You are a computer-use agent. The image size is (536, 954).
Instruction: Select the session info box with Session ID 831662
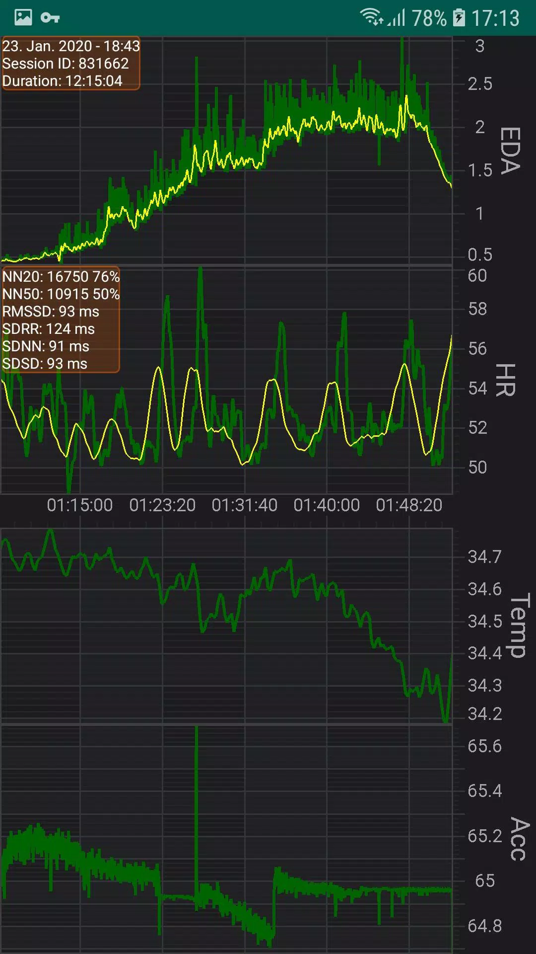tap(70, 63)
